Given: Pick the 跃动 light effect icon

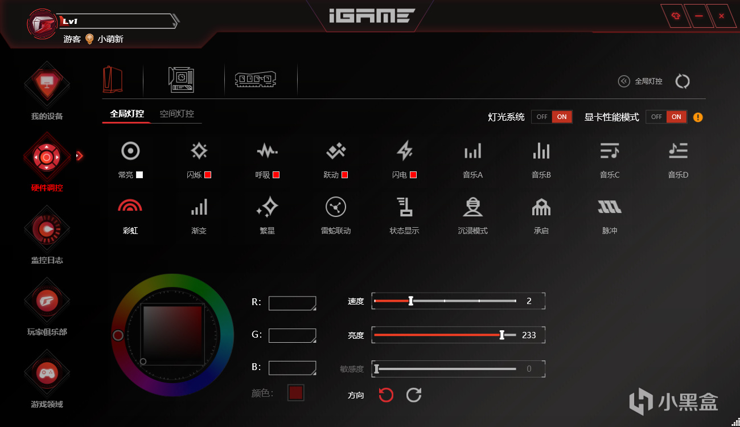Looking at the screenshot, I should (x=336, y=151).
